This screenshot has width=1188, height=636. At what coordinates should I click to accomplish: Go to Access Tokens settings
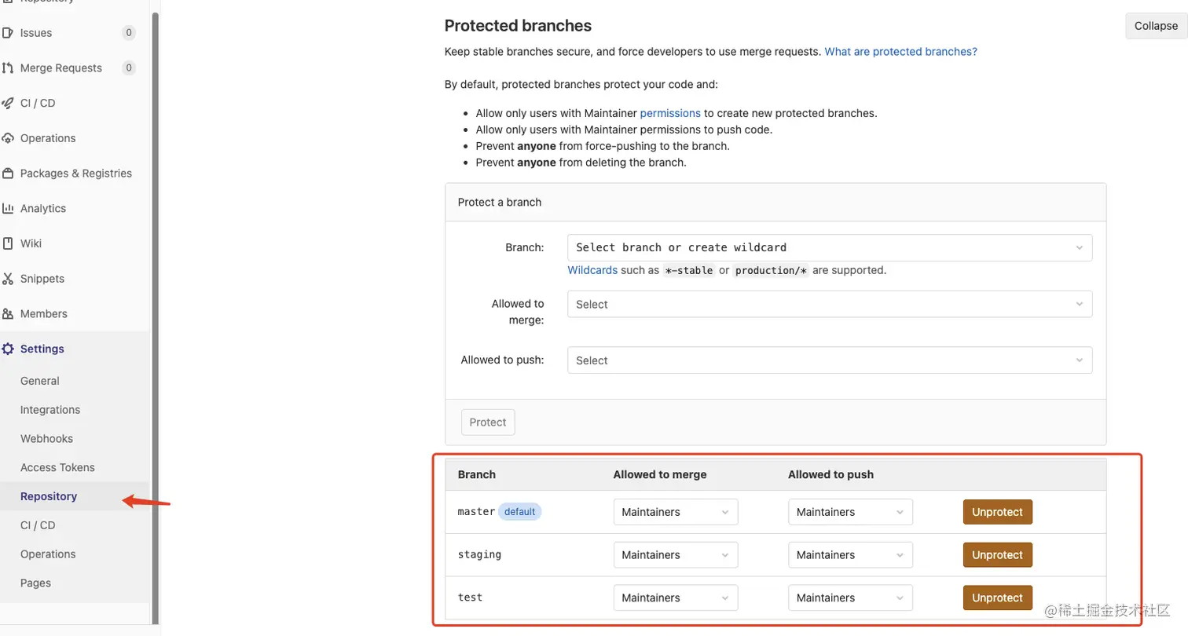(x=57, y=467)
